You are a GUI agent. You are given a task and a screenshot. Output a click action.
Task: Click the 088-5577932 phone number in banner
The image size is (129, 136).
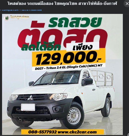coord(42,132)
